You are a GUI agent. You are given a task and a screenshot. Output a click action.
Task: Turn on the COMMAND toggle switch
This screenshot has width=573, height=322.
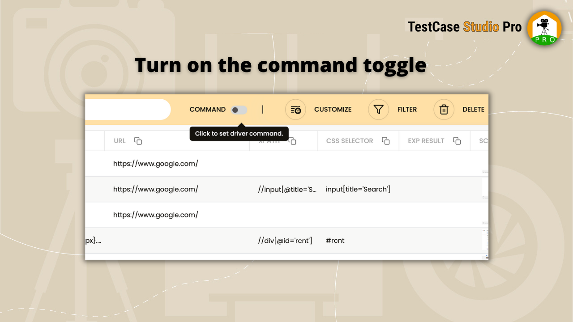pyautogui.click(x=239, y=110)
